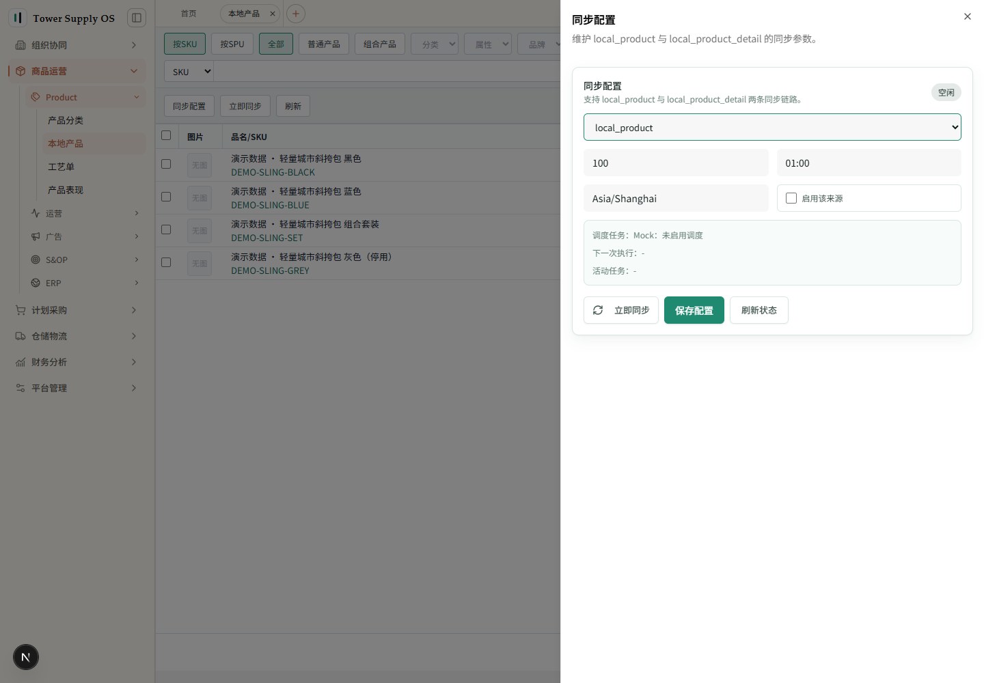Click the 广告 megaphone icon

pyautogui.click(x=36, y=236)
